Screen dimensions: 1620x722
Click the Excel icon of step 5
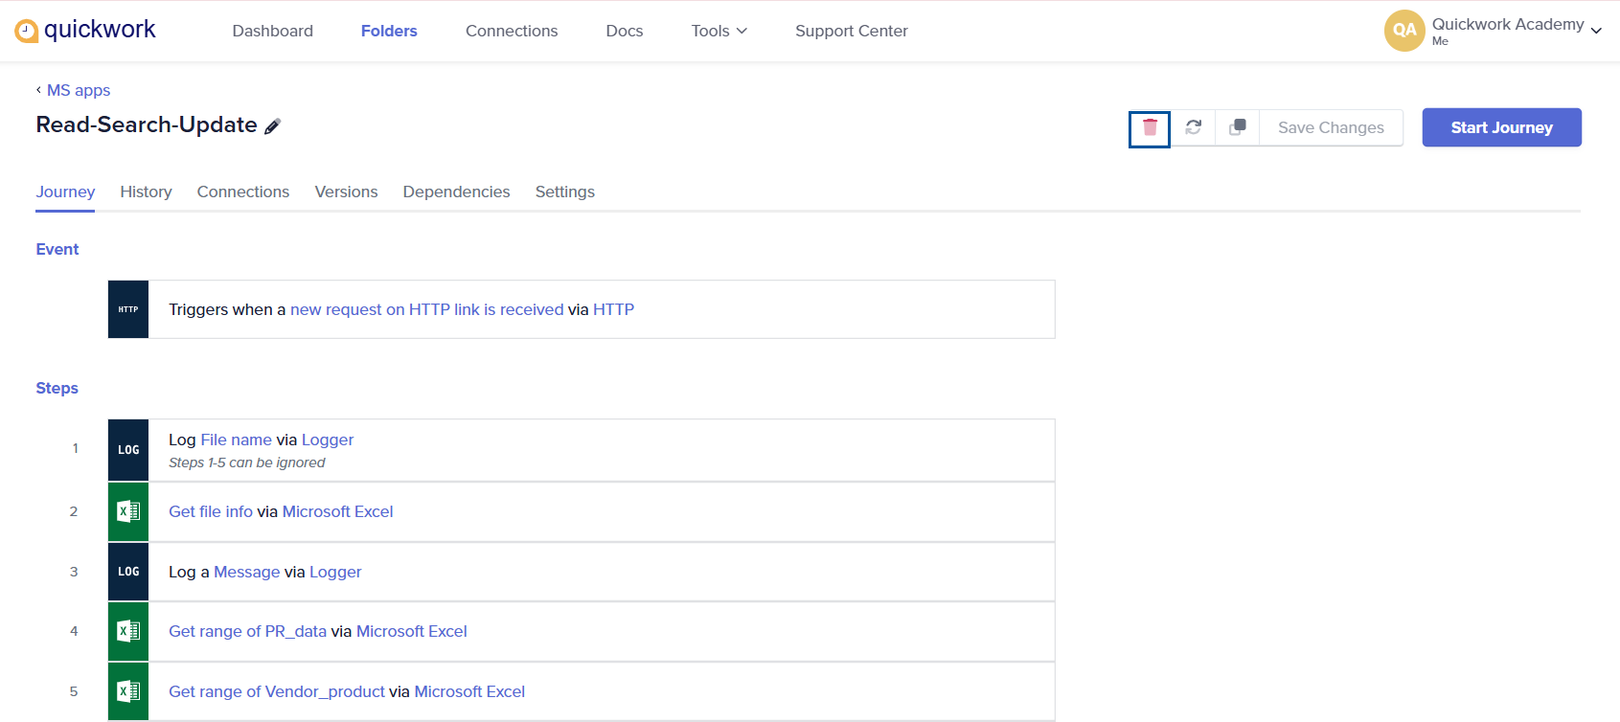pyautogui.click(x=128, y=691)
